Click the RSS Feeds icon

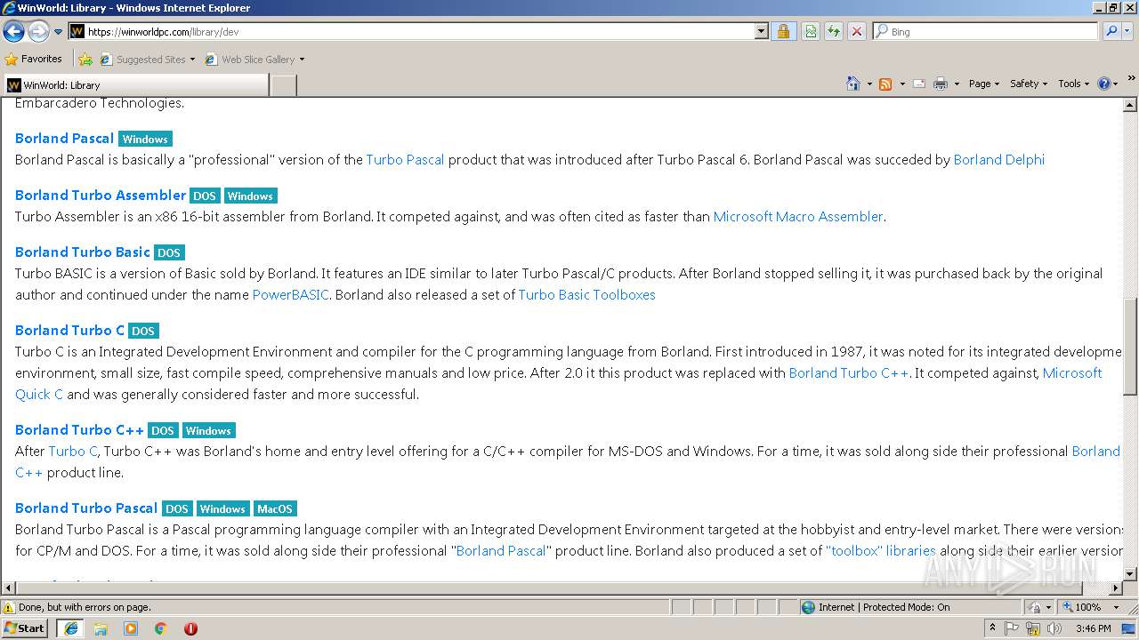coord(885,84)
